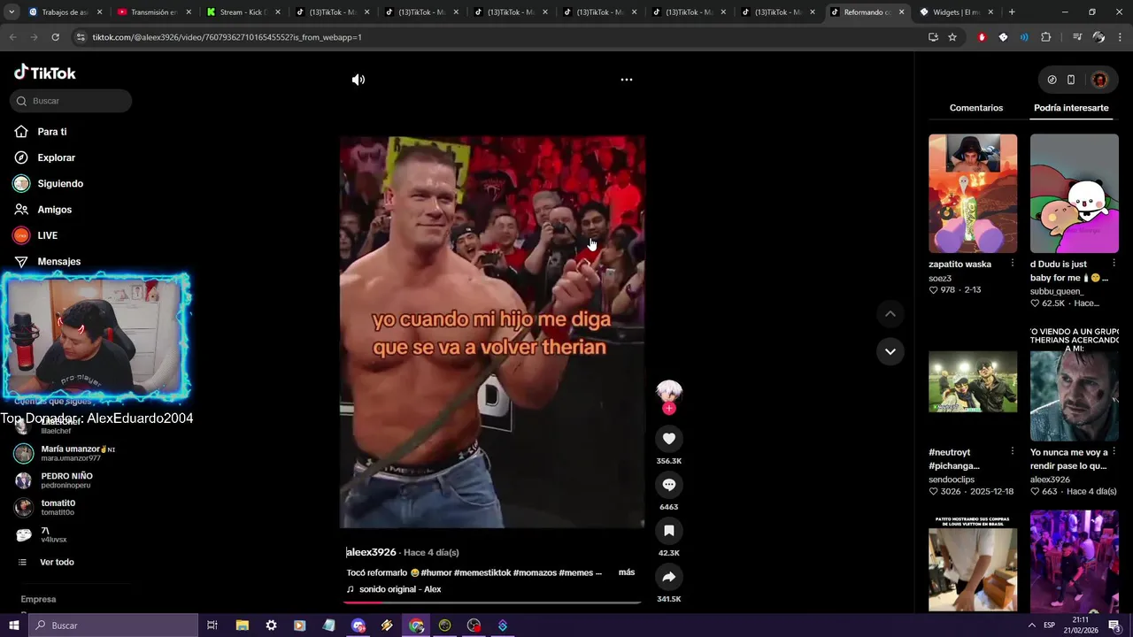Open the Para ti feed
Screen dimensions: 1133x637
pos(51,132)
